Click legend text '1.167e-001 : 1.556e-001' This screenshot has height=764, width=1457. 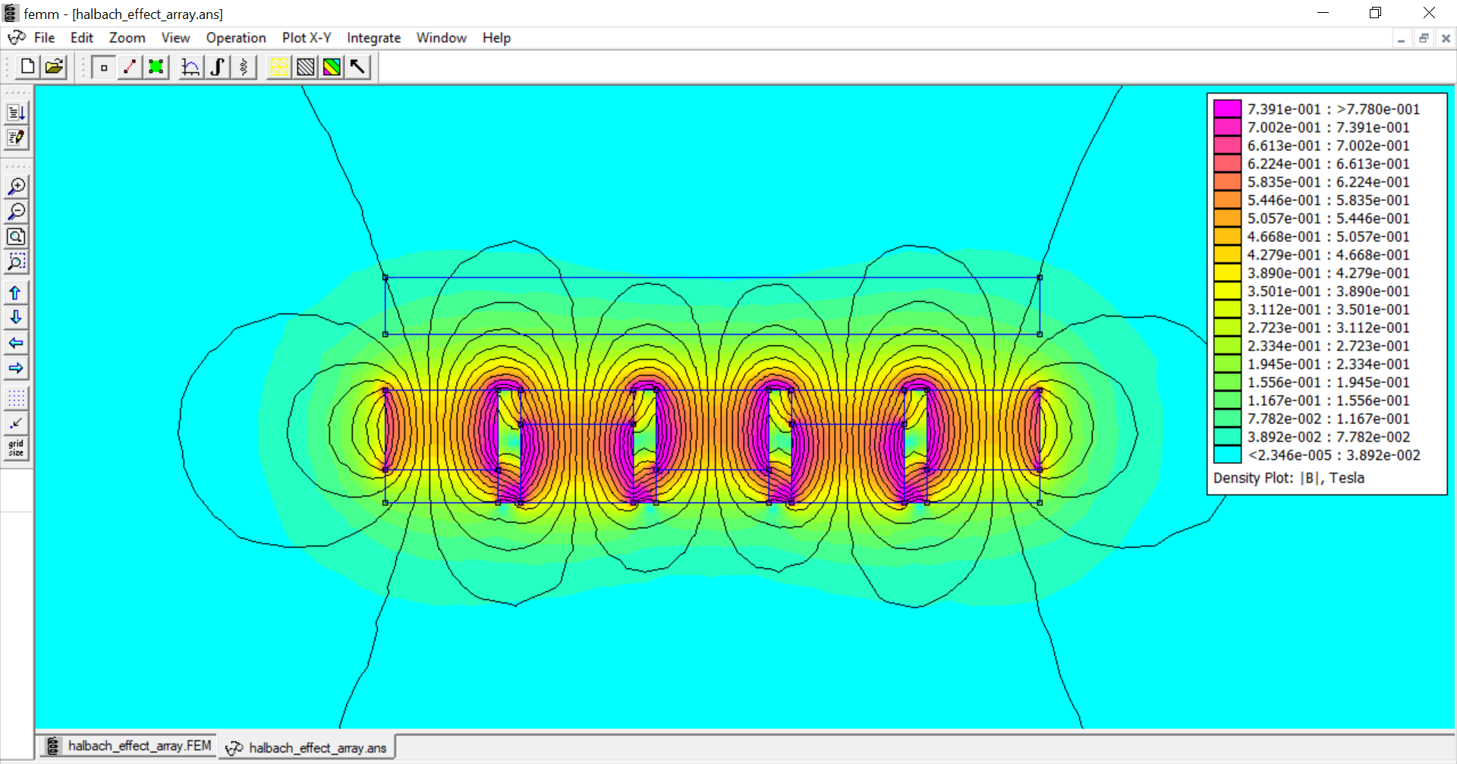point(1328,401)
